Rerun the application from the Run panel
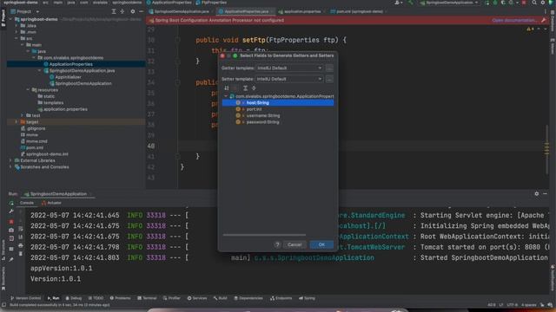 [x=11, y=204]
